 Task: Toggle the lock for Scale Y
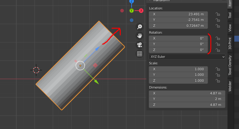tap(218, 75)
